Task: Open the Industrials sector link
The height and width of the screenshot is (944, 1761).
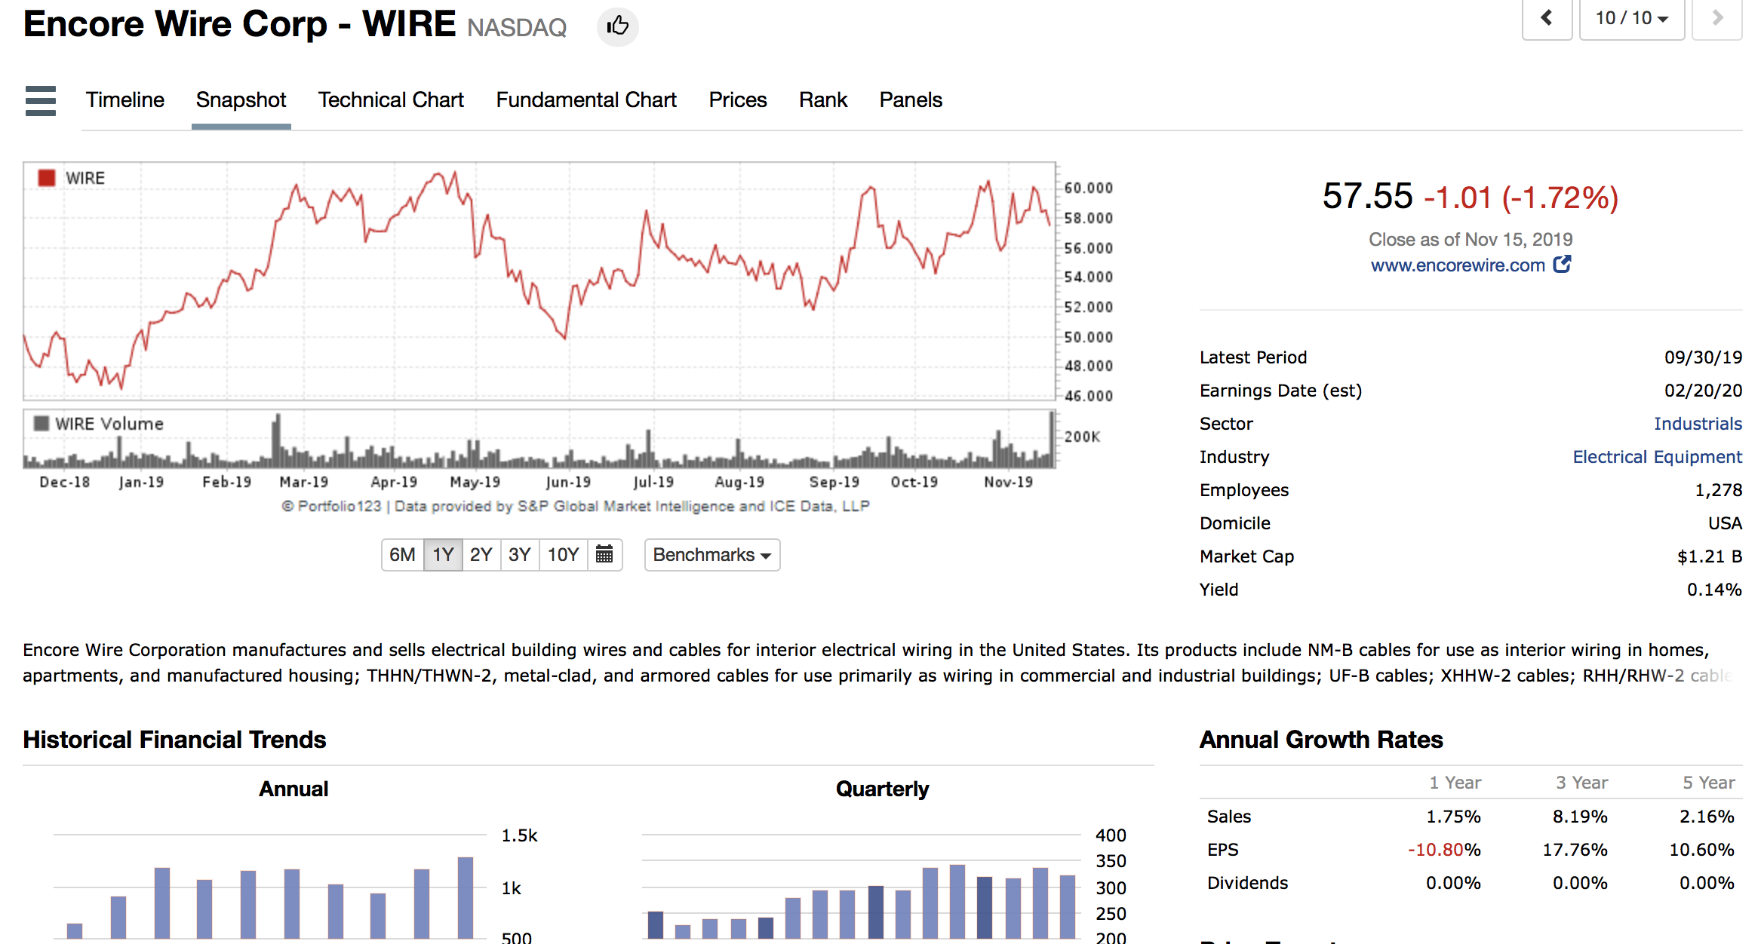Action: 1698,424
